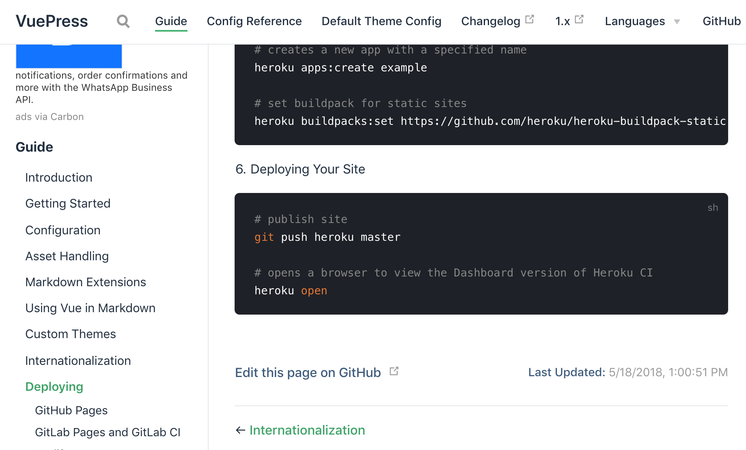
Task: Click the '# publish site' comment
Action: pyautogui.click(x=301, y=219)
